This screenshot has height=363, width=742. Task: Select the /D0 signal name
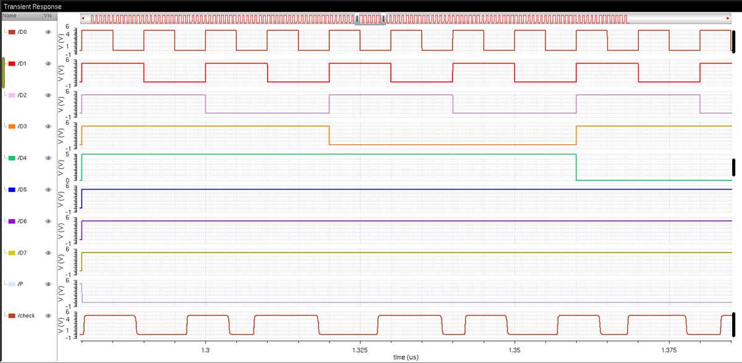22,32
